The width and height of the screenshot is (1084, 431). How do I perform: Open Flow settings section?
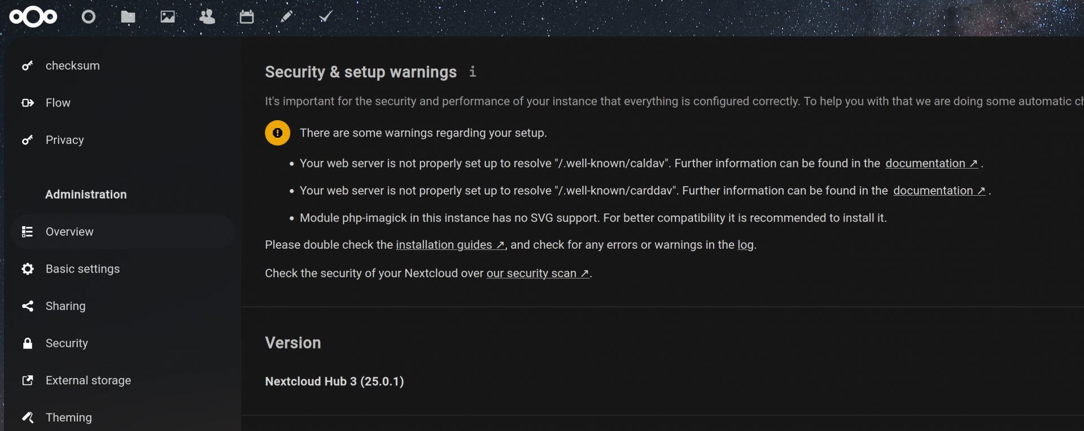point(123,103)
